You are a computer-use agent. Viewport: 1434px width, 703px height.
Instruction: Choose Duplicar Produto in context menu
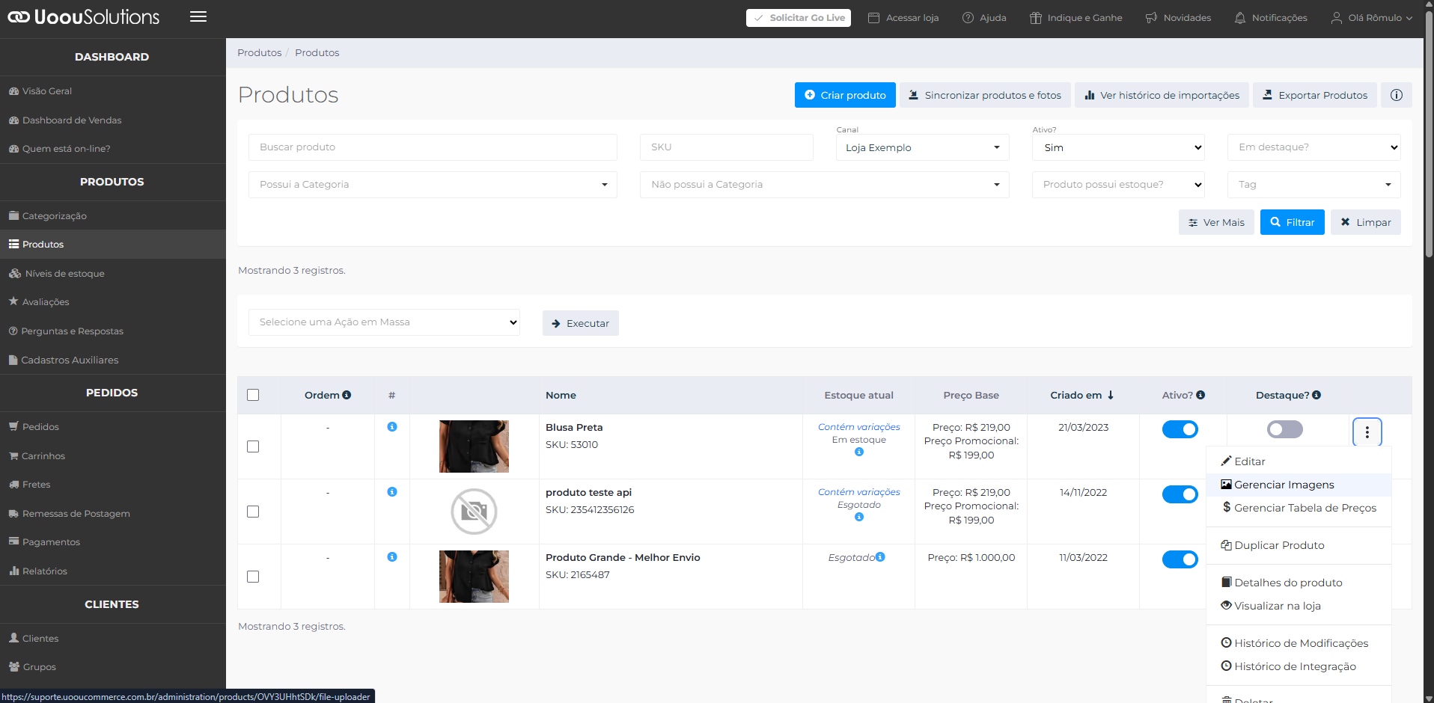tap(1299, 545)
